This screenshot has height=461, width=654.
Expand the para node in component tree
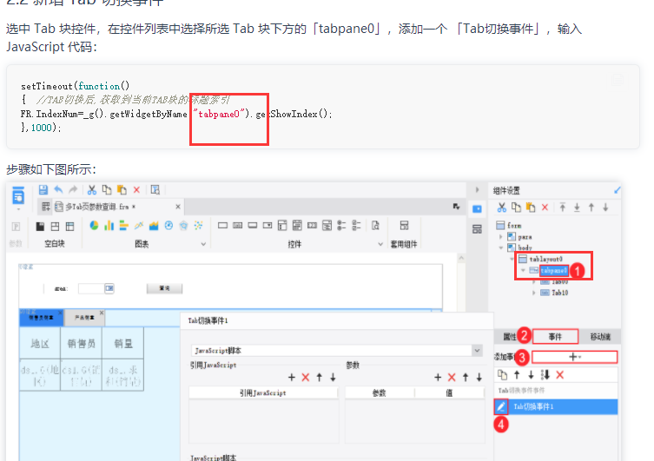(x=501, y=237)
